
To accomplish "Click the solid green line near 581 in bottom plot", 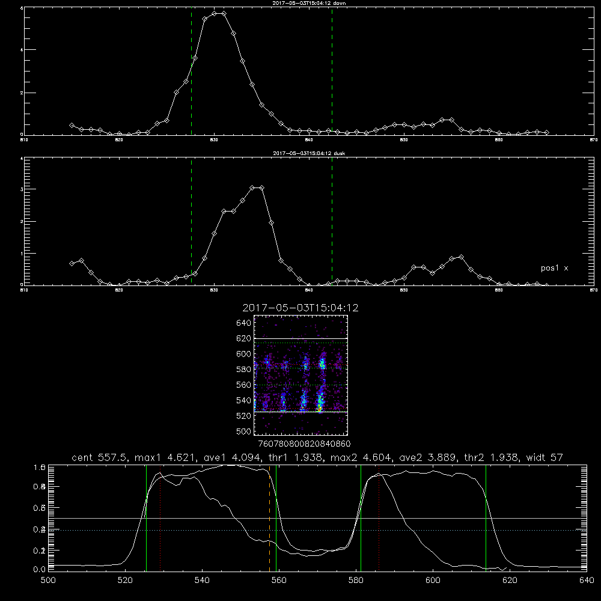I will pos(361,518).
